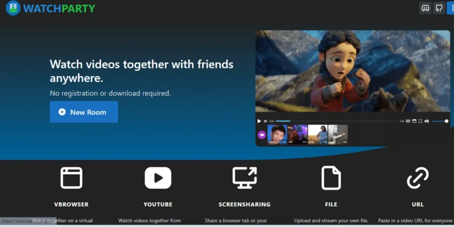Screen dimensions: 454x227
Task: Click the WATCHPARTY title text
Action: point(59,8)
